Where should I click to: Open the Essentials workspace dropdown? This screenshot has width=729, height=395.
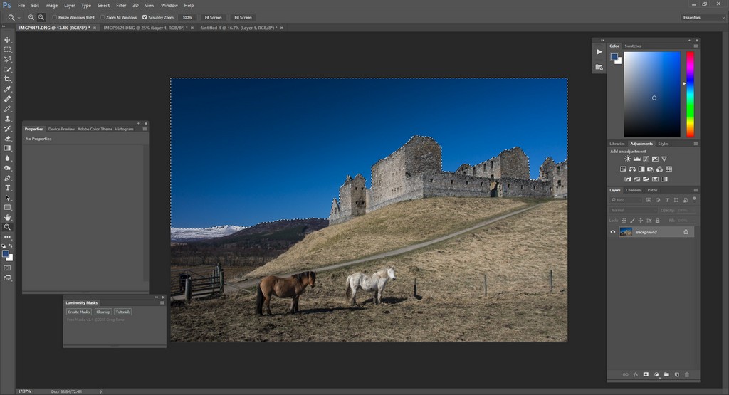coord(703,17)
